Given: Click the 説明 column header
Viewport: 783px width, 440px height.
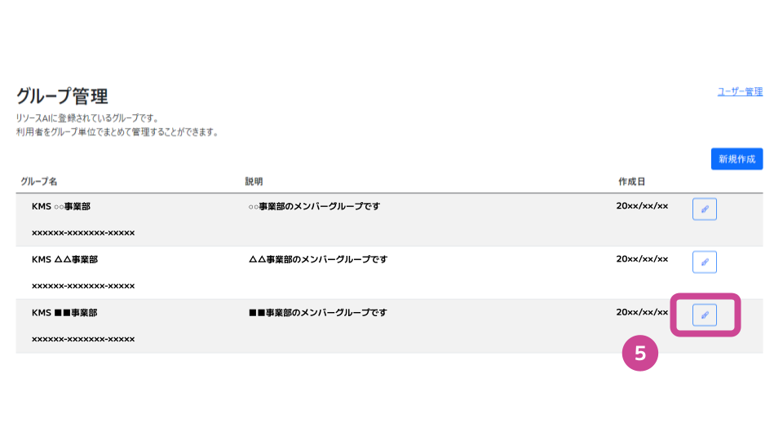Looking at the screenshot, I should [254, 182].
